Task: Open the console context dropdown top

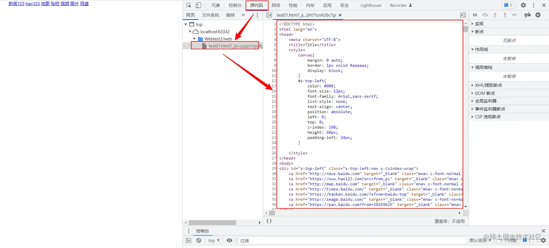Action: tap(214, 240)
